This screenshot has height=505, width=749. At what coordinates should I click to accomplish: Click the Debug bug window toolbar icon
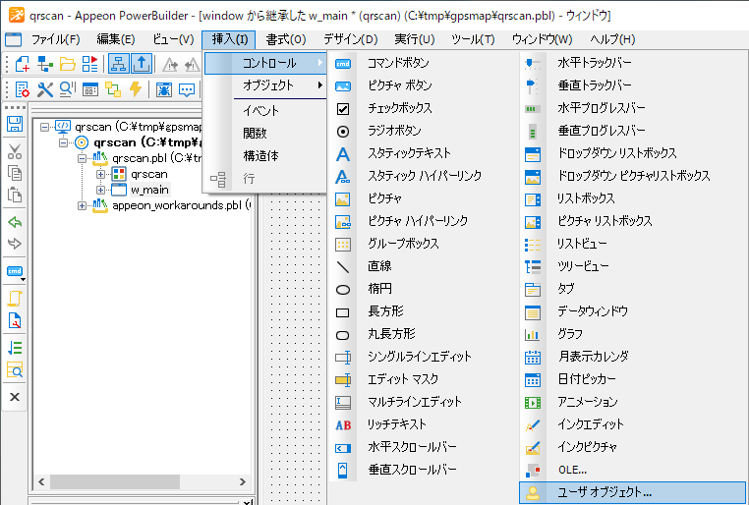(164, 89)
